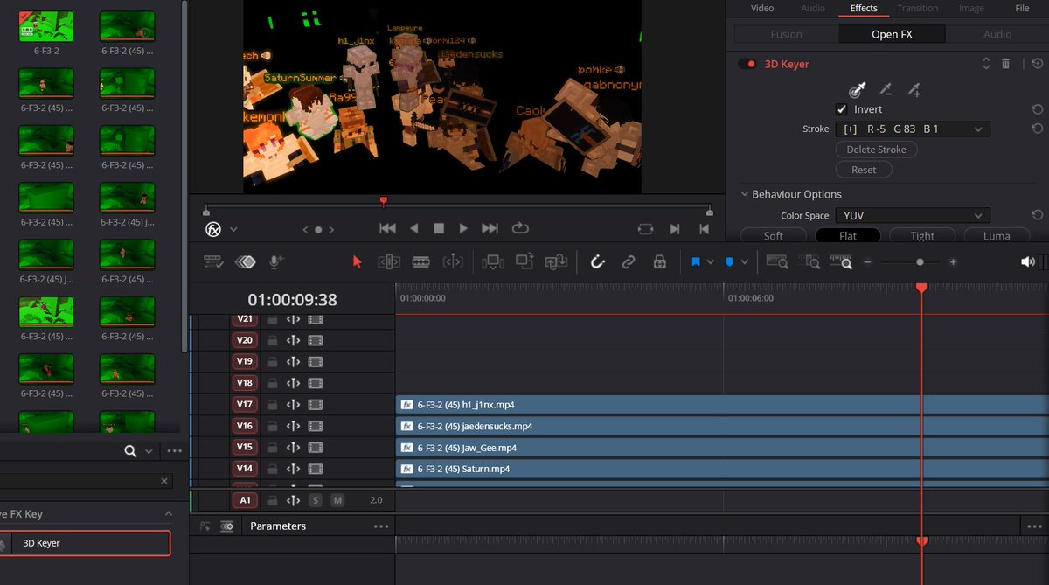Delete the 3D Keyer effect via trash icon

1007,64
